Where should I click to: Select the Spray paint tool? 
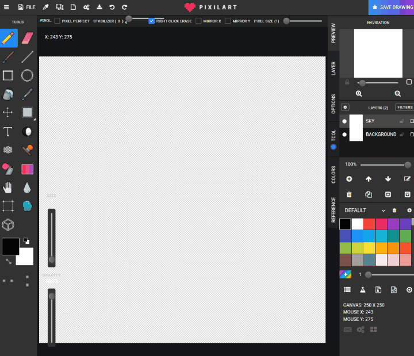pos(27,206)
